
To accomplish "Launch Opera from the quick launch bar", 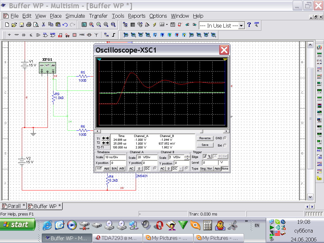I will pos(159,225).
